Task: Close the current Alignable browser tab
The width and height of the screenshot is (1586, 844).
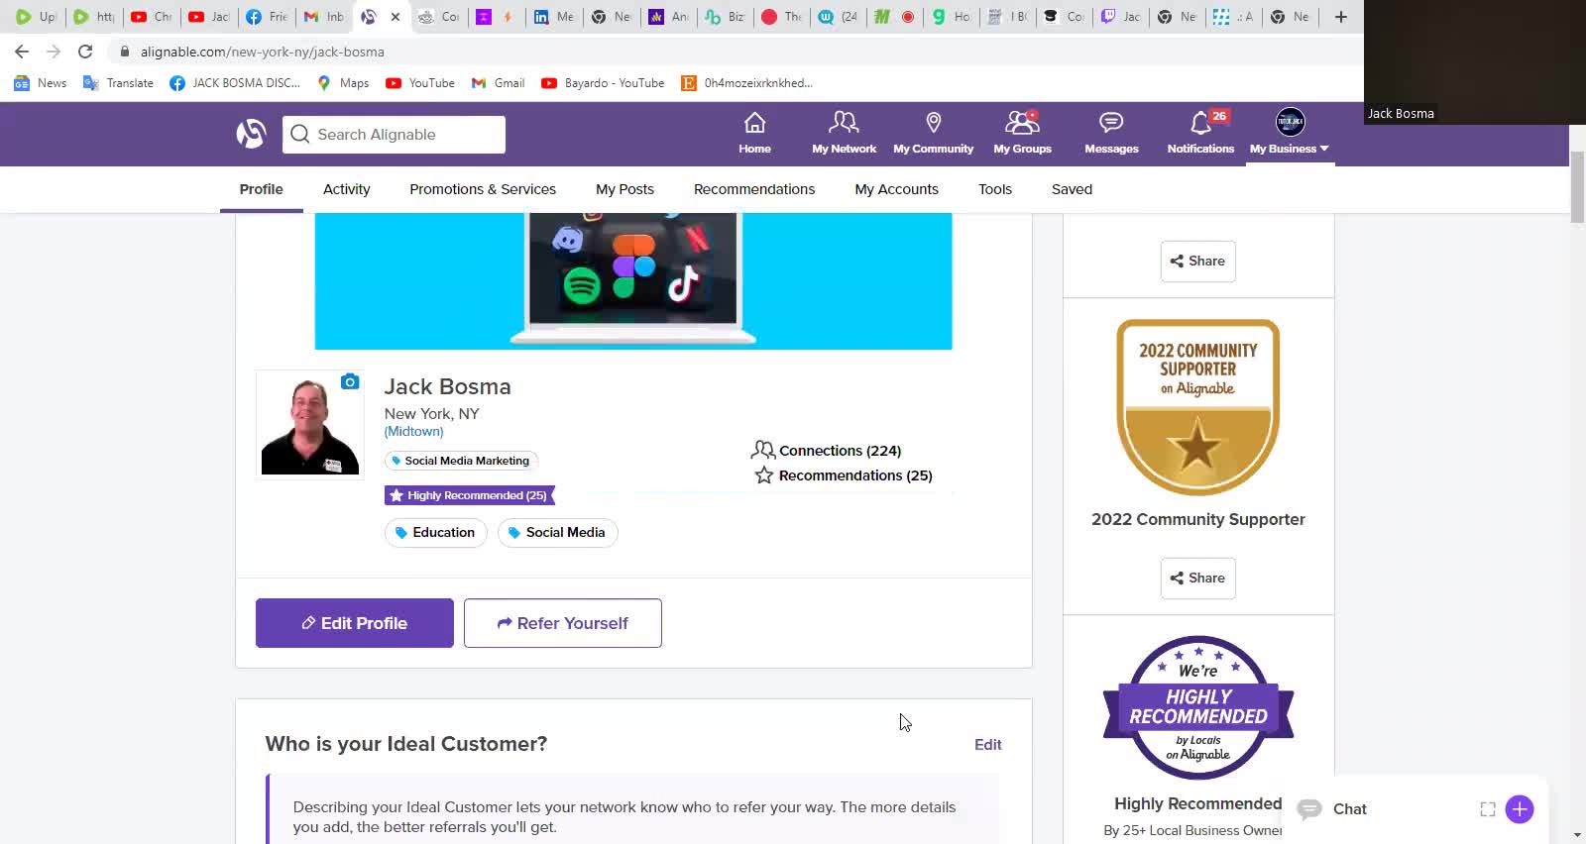Action: pyautogui.click(x=396, y=17)
